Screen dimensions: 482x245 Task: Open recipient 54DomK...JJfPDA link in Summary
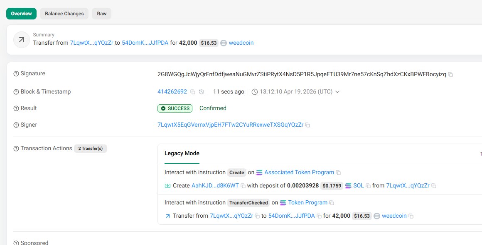tap(145, 43)
